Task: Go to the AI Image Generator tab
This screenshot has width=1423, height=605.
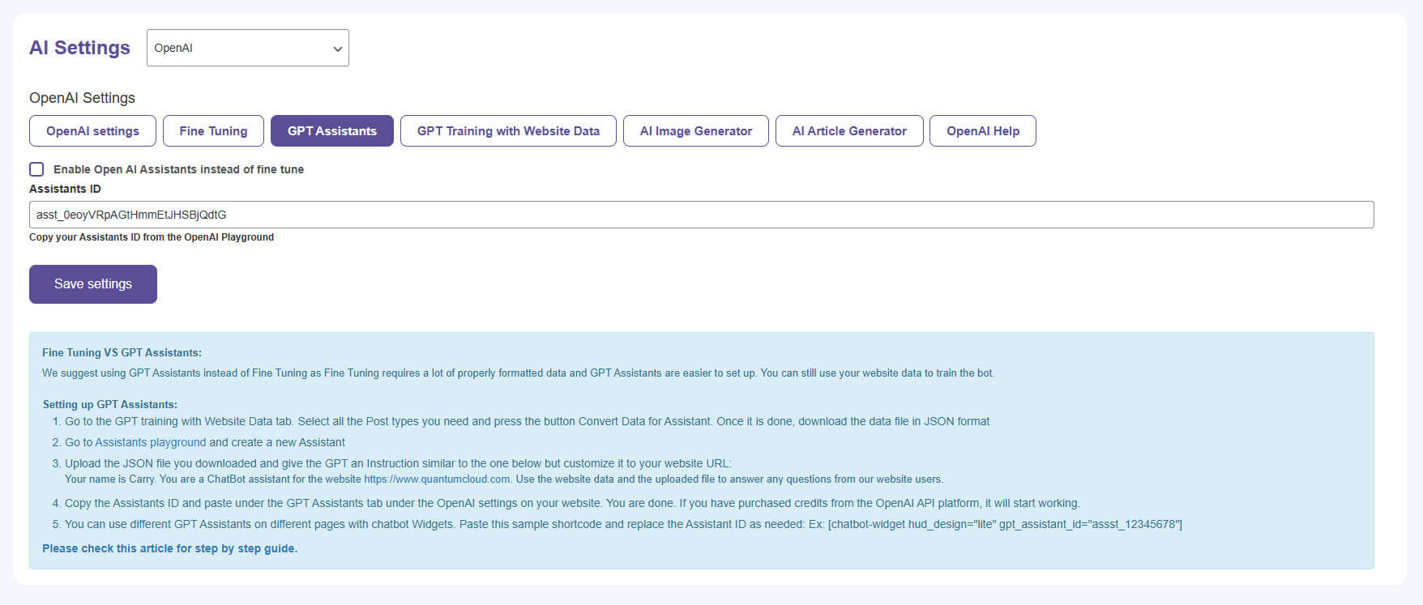Action: pos(695,131)
